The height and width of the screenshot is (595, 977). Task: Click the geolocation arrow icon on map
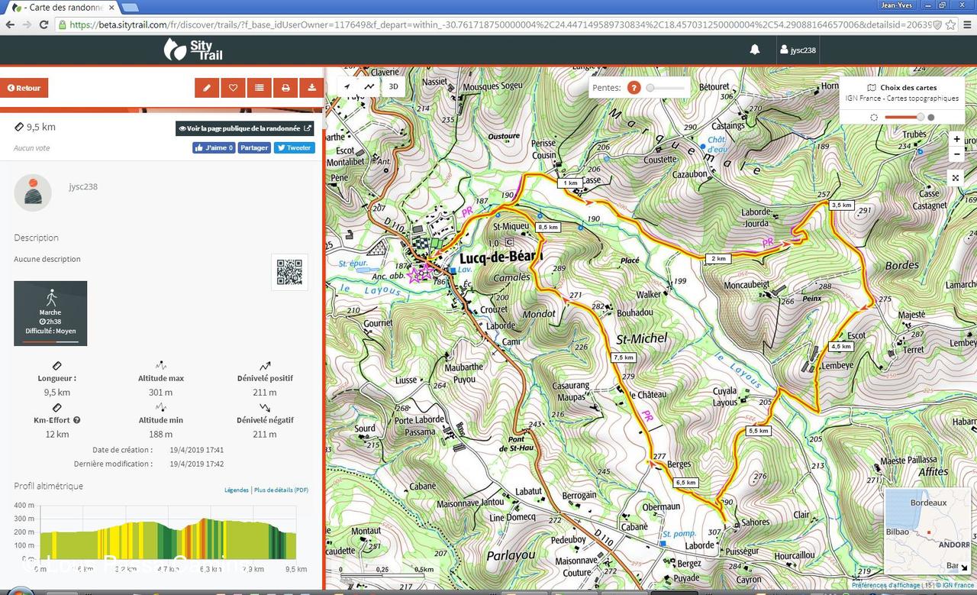[347, 86]
